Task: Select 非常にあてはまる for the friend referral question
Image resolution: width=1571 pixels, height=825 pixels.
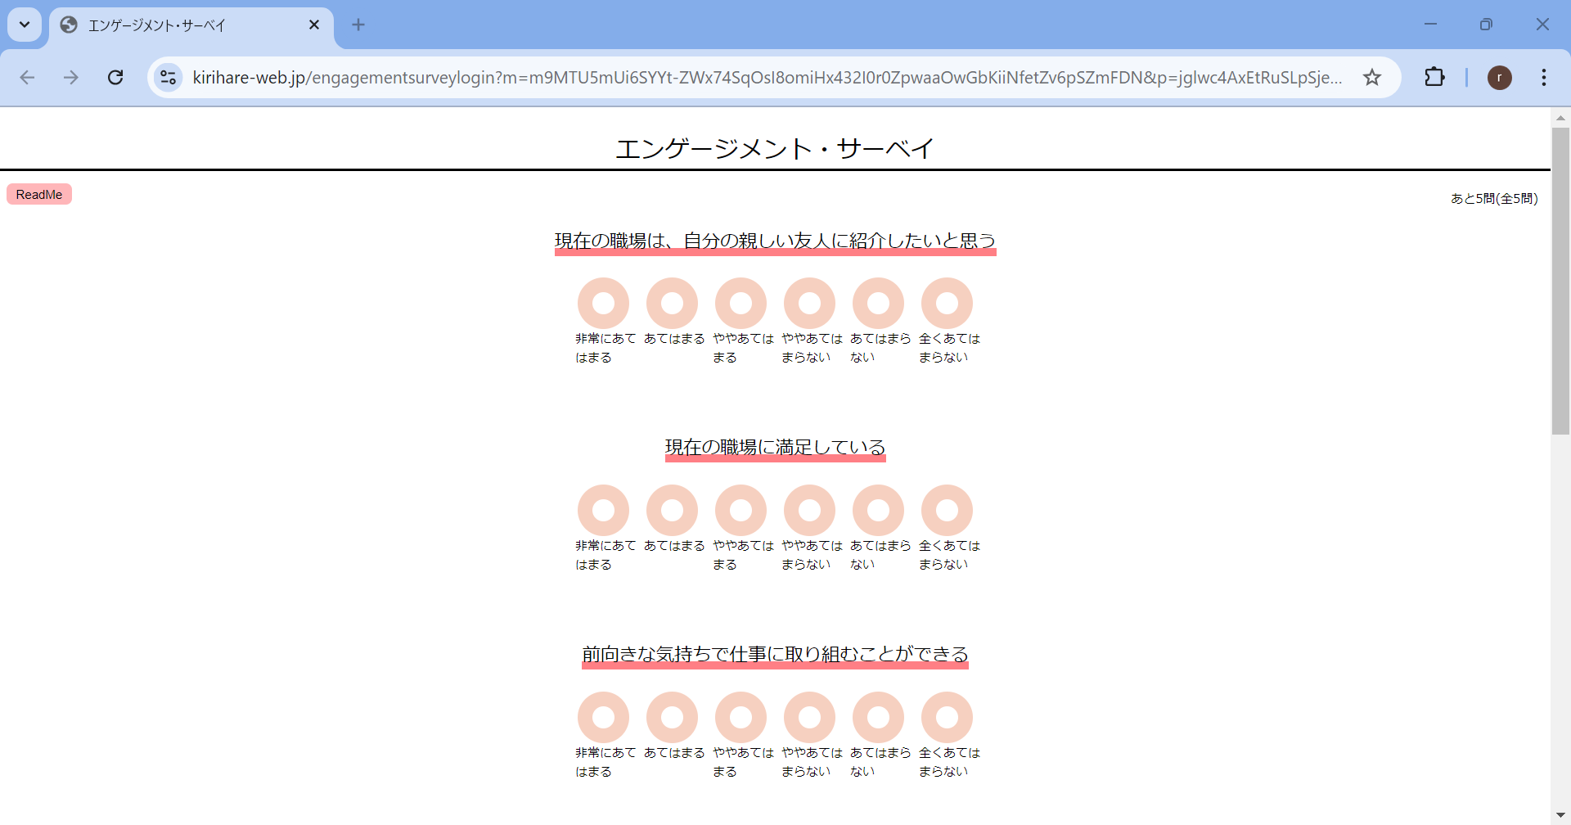Action: [603, 303]
